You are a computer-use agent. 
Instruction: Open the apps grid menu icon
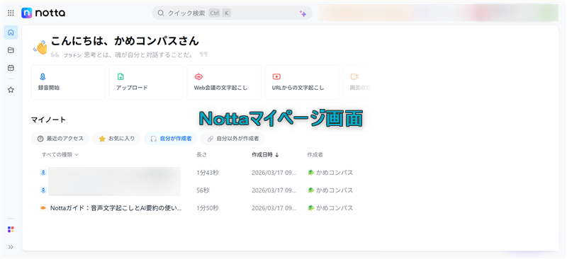(11, 13)
